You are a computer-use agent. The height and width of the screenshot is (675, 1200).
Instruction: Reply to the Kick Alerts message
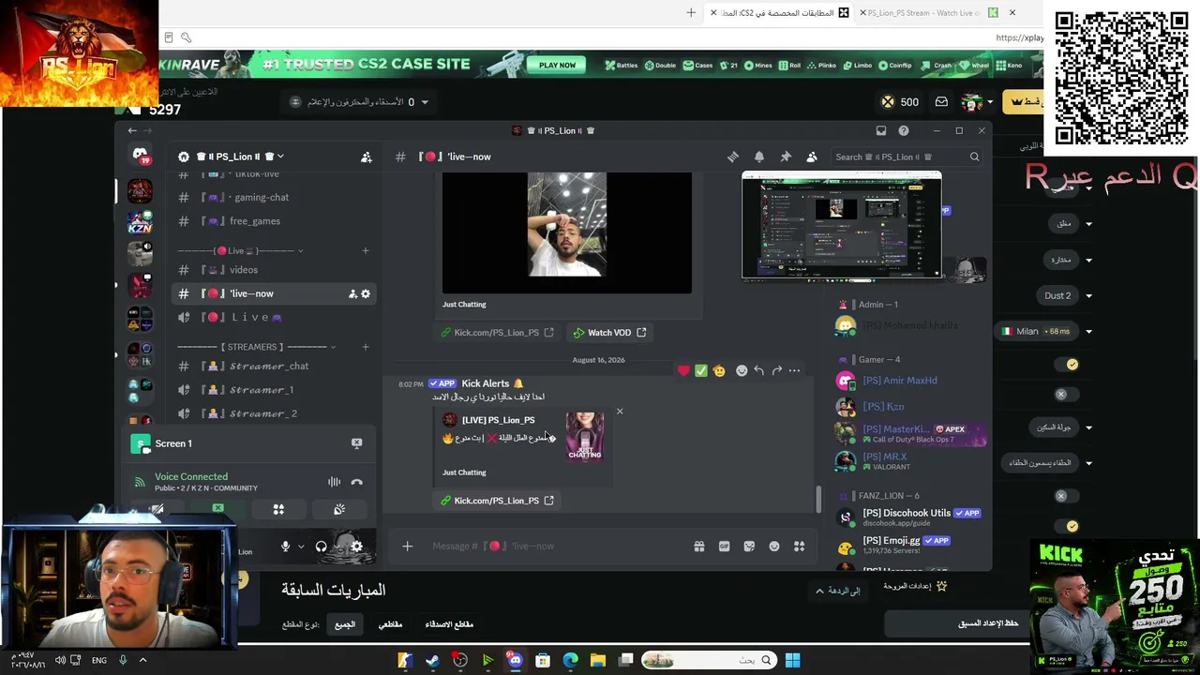pos(759,371)
